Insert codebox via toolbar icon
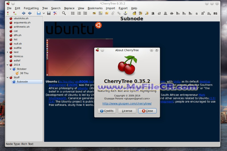Viewport: 227px width, 151px height. [x=107, y=13]
